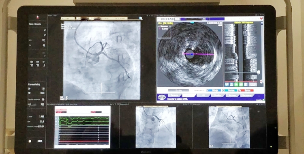The height and width of the screenshot is (154, 304).
Task: Click the fluoroscopy time value 0:25:25
Action: [41, 126]
